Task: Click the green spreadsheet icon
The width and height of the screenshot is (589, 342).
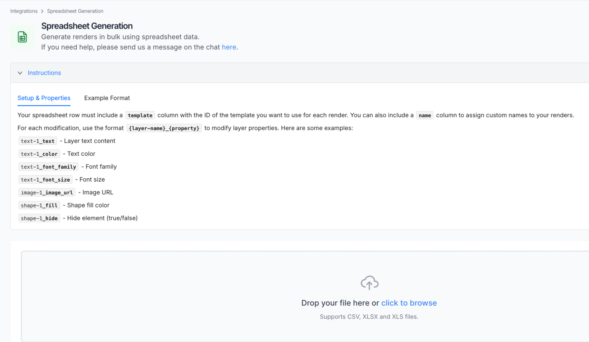Action: tap(22, 37)
